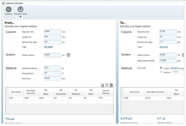The image size is (186, 126).
Task: Click the To table Flow Rate (mL/min) header
Action: [x=155, y=92]
